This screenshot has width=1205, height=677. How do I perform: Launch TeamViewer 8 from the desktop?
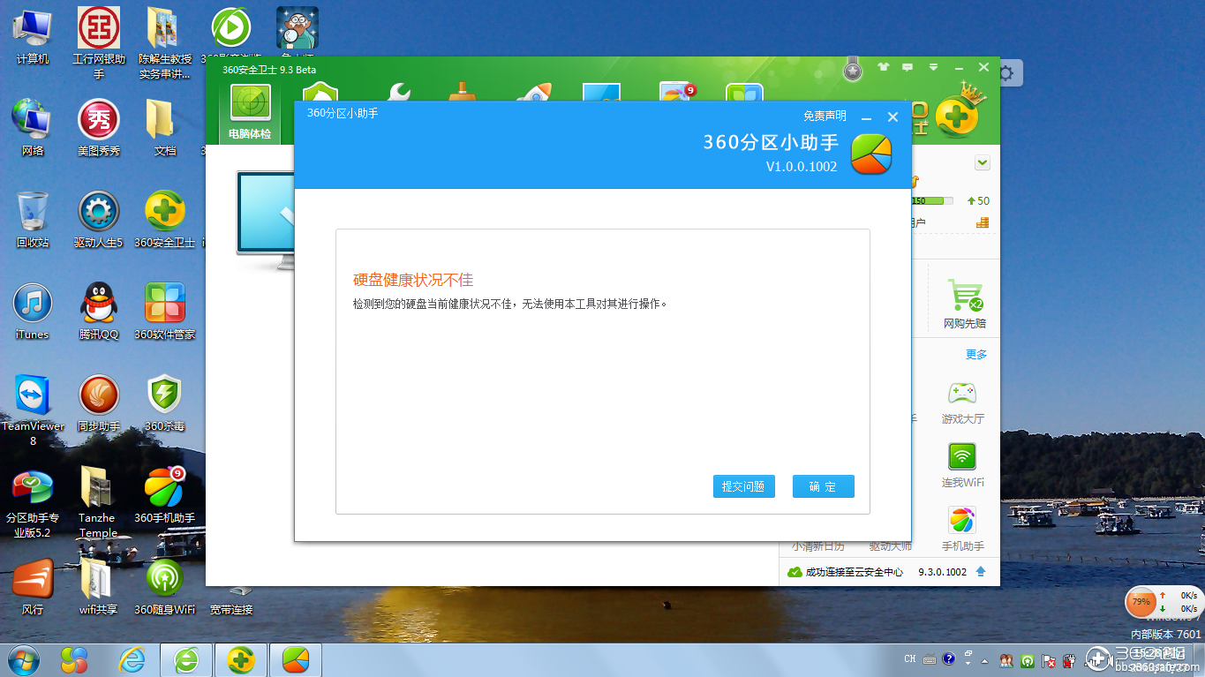click(33, 410)
